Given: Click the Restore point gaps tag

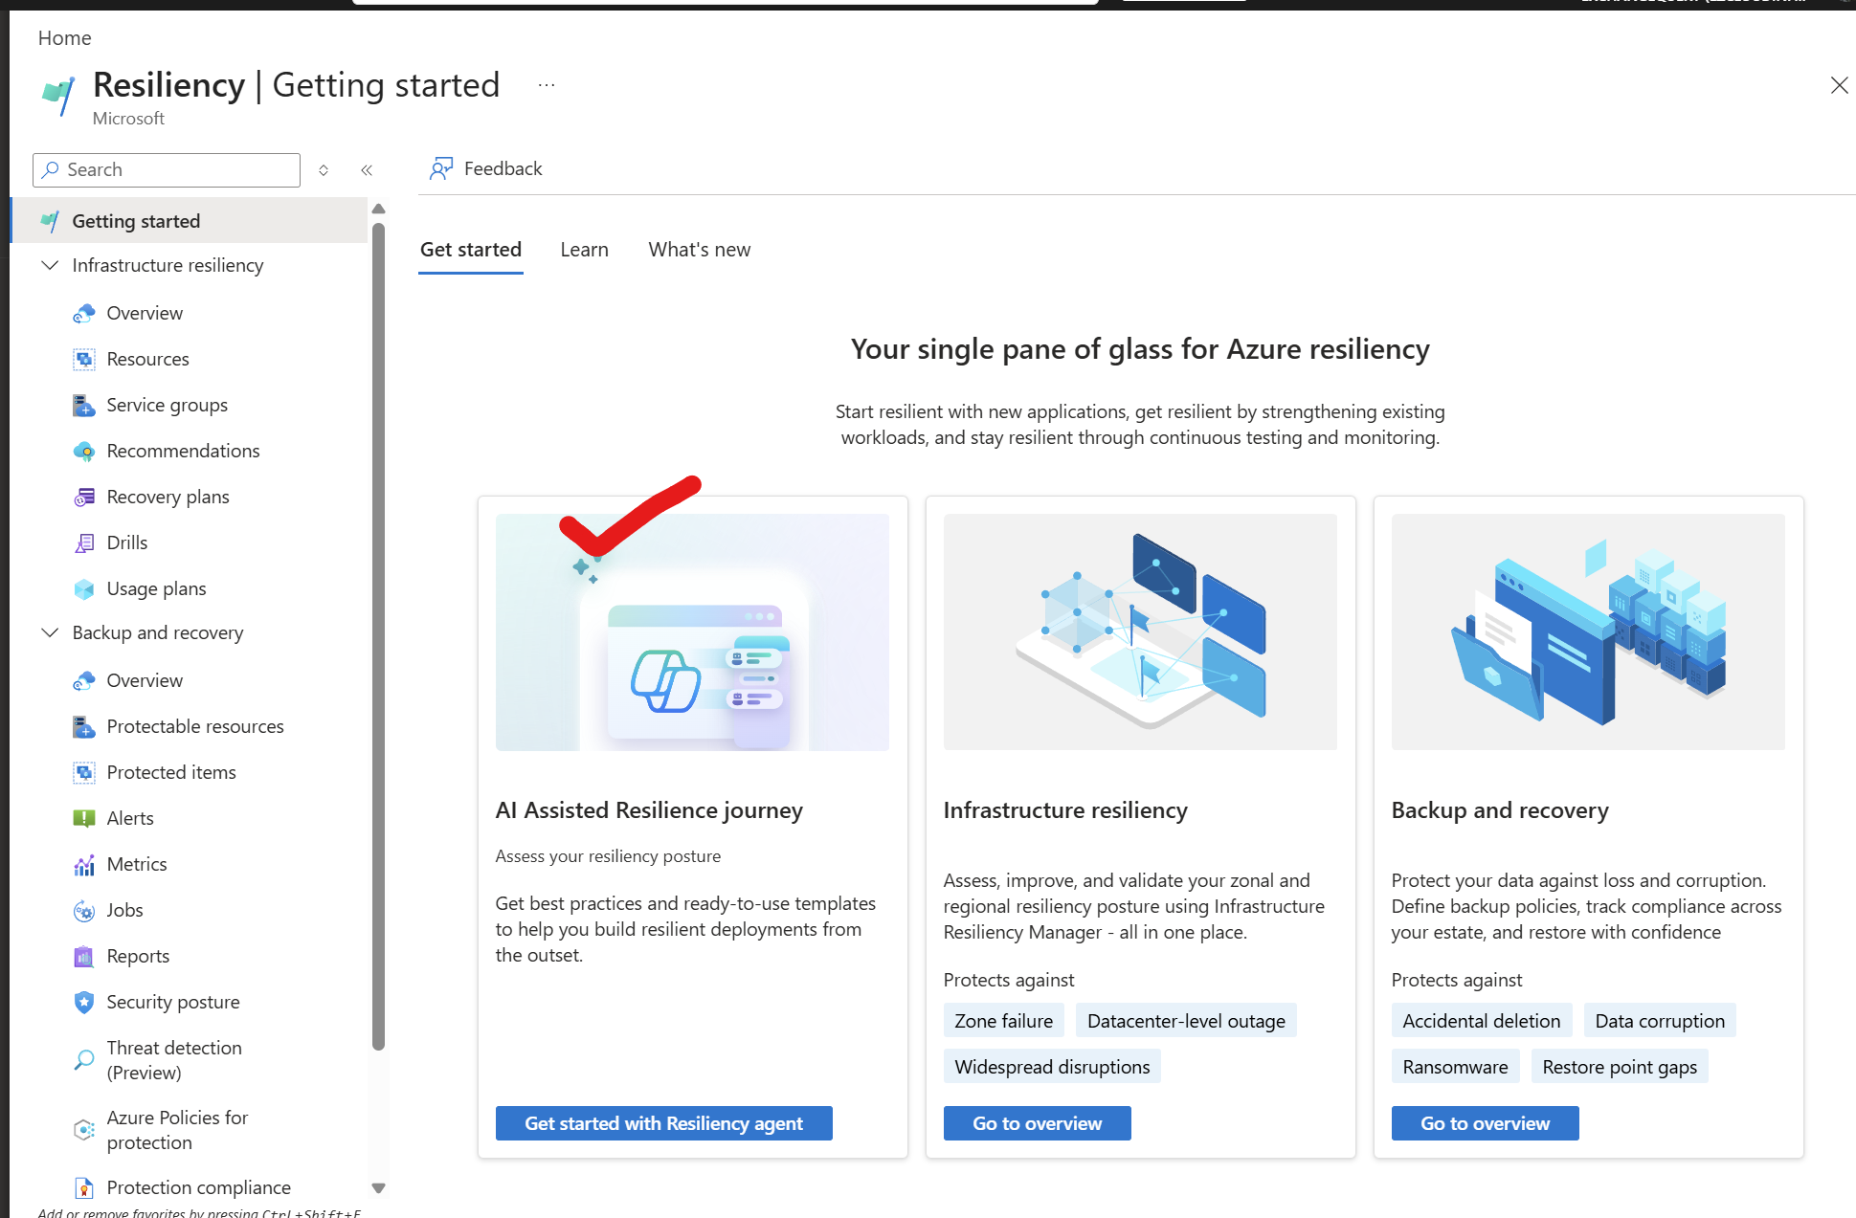Looking at the screenshot, I should 1620,1067.
